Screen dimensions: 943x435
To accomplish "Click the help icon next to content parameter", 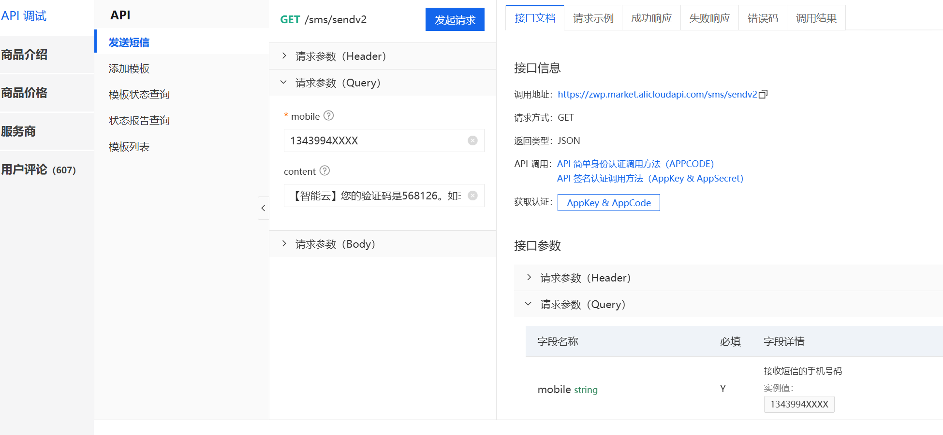I will 324,171.
